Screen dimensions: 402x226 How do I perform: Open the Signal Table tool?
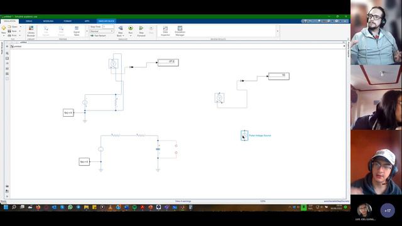pos(77,31)
